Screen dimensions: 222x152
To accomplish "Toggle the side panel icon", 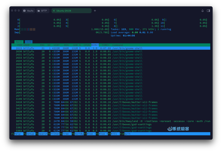I will 208,11.
